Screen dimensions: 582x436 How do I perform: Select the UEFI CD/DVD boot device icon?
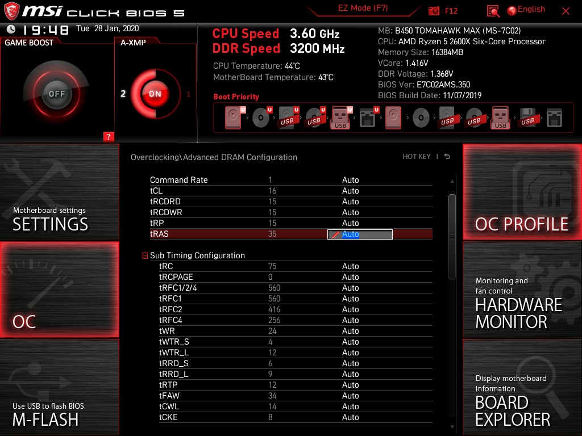pos(261,118)
